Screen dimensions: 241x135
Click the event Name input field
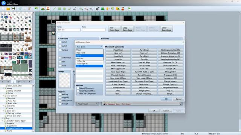tap(69, 30)
